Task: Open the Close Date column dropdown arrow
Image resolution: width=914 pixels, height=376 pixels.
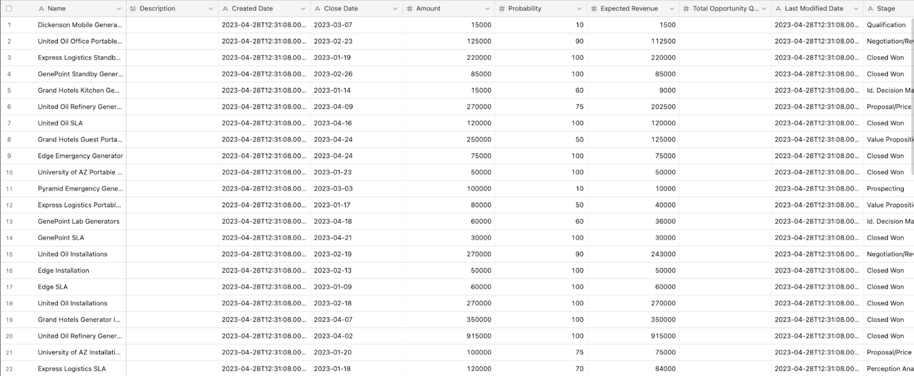Action: tap(395, 9)
